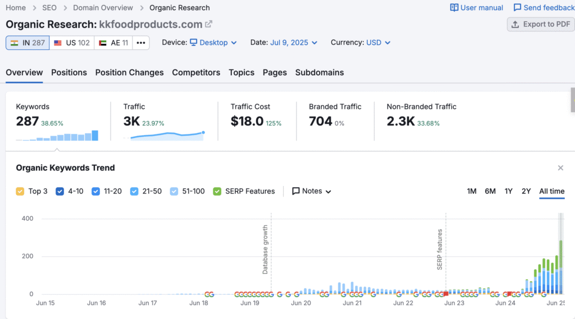
Task: Click the User manual link text
Action: tap(481, 8)
